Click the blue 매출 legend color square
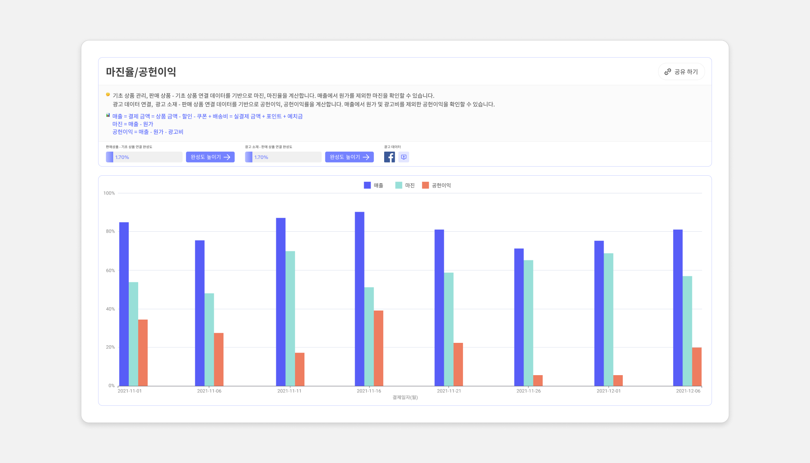This screenshot has width=810, height=463. tap(367, 185)
